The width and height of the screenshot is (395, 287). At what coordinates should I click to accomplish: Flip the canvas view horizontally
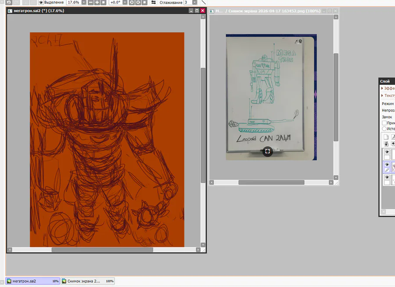(153, 2)
